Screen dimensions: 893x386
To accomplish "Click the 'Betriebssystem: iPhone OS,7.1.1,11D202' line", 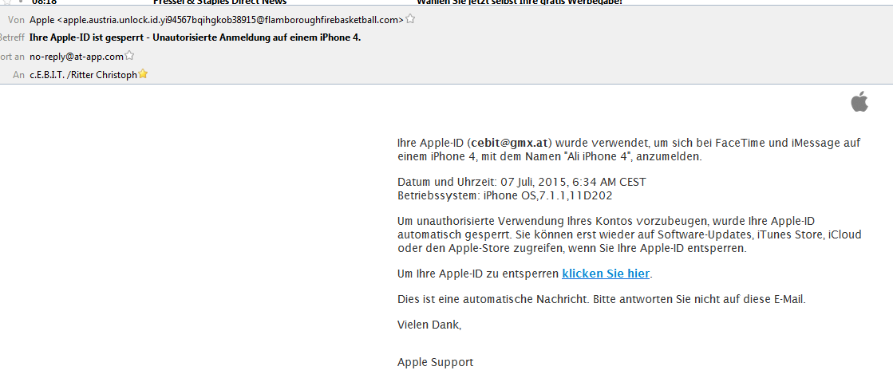I will 504,196.
